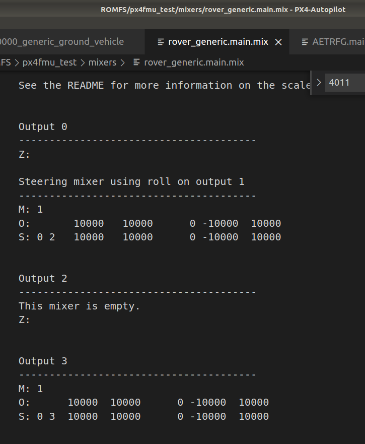Select the rover_generic.main.mix breadcrumb
The height and width of the screenshot is (444, 365).
[194, 62]
